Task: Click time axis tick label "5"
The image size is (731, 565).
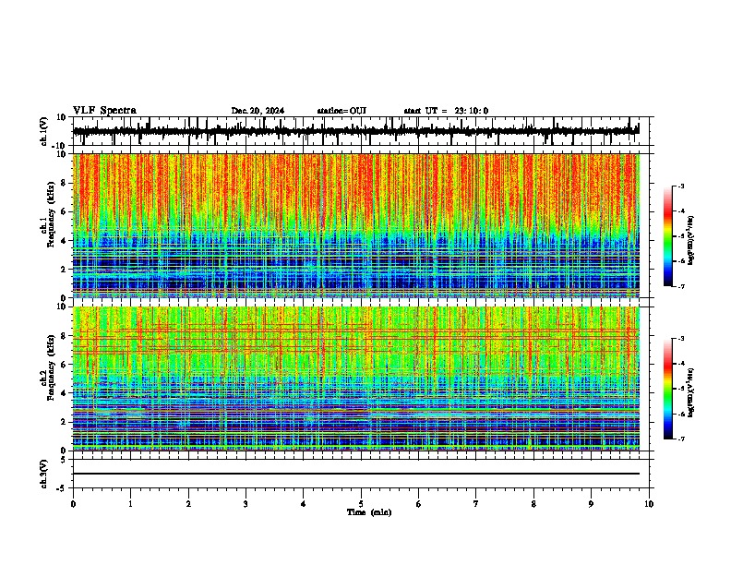Action: [361, 504]
